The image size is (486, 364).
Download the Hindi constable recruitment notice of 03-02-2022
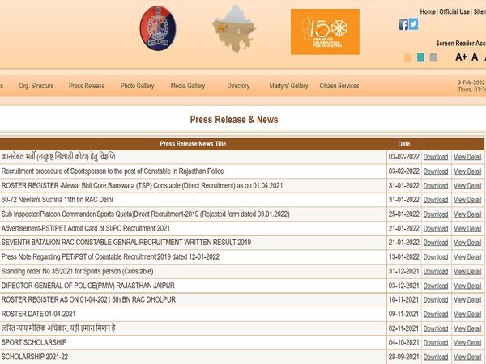(436, 157)
